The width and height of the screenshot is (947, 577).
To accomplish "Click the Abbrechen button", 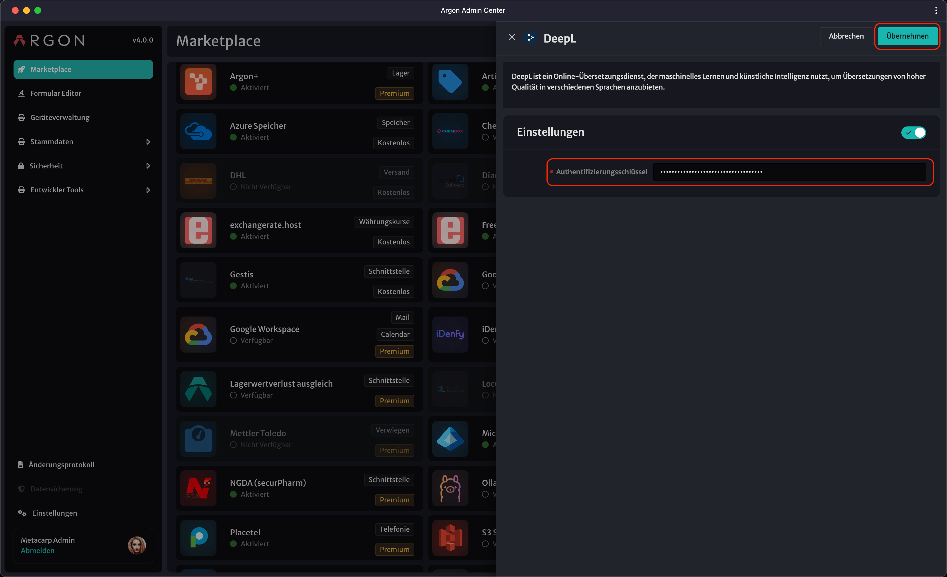I will [846, 36].
